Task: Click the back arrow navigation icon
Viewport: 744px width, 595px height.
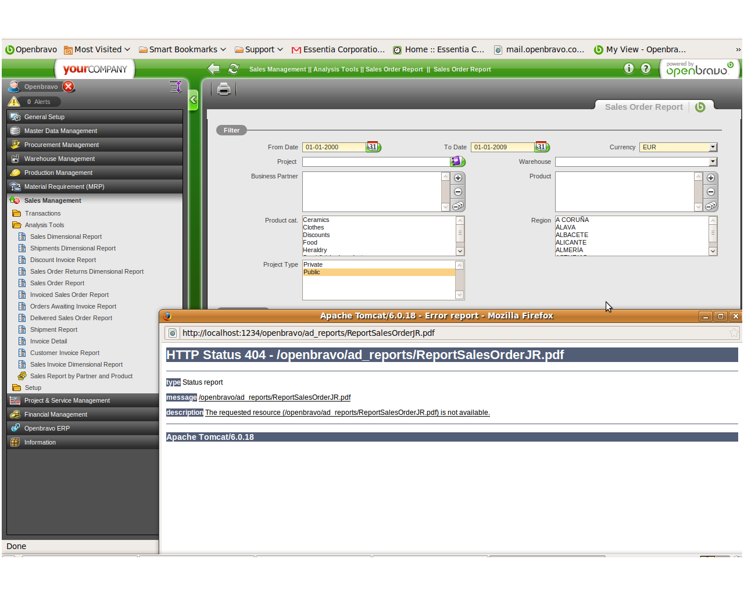Action: tap(213, 69)
